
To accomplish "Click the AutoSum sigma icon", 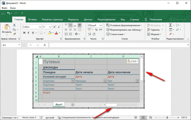I will tap(171, 25).
